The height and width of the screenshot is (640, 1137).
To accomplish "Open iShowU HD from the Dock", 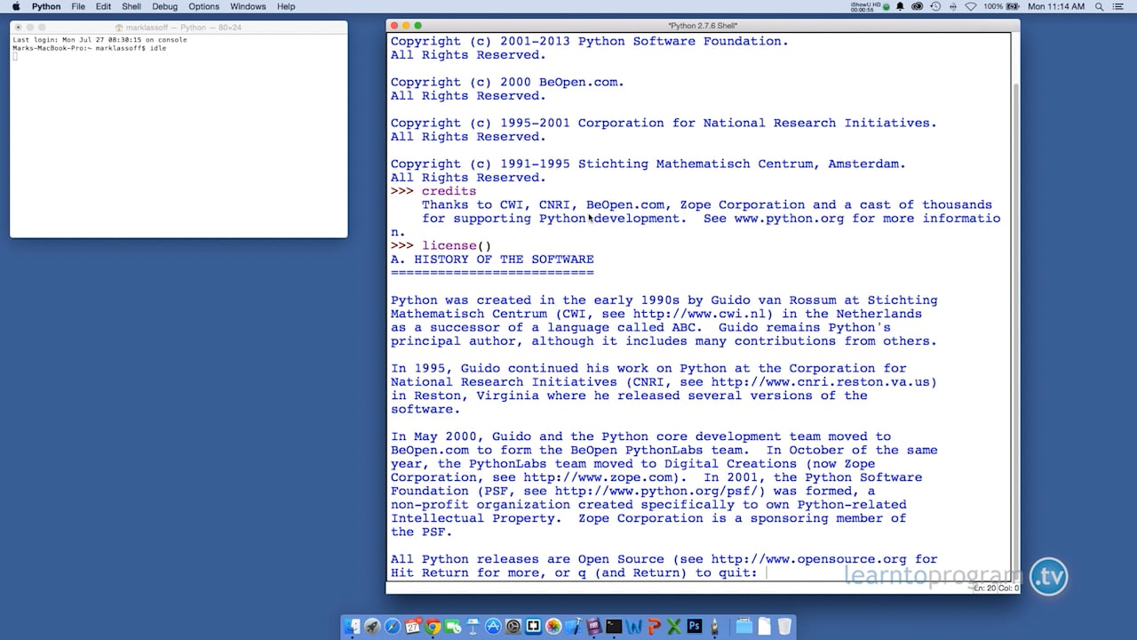I will (x=594, y=627).
